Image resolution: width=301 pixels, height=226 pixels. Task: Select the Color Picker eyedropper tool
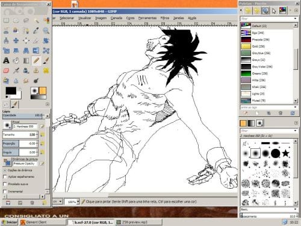tap(36, 31)
